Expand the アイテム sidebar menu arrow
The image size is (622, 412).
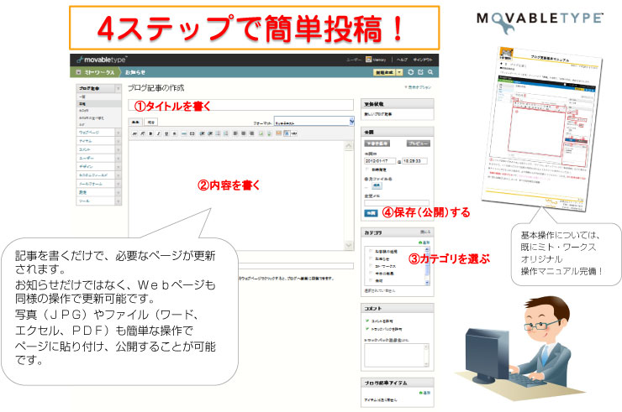point(119,141)
